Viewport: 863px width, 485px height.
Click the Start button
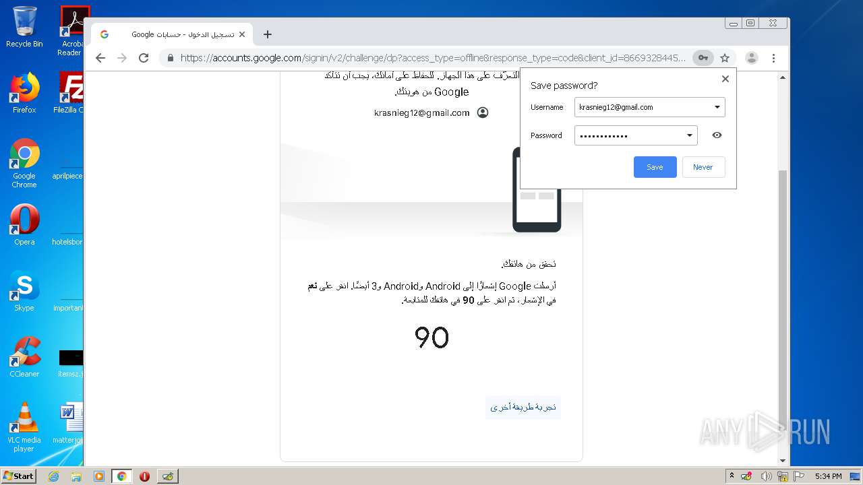coord(19,476)
